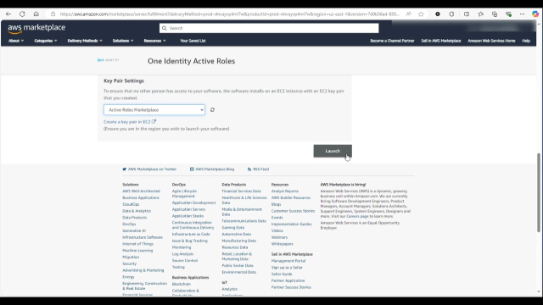Open the Copilot icon in browser
The width and height of the screenshot is (543, 305).
[x=535, y=14]
